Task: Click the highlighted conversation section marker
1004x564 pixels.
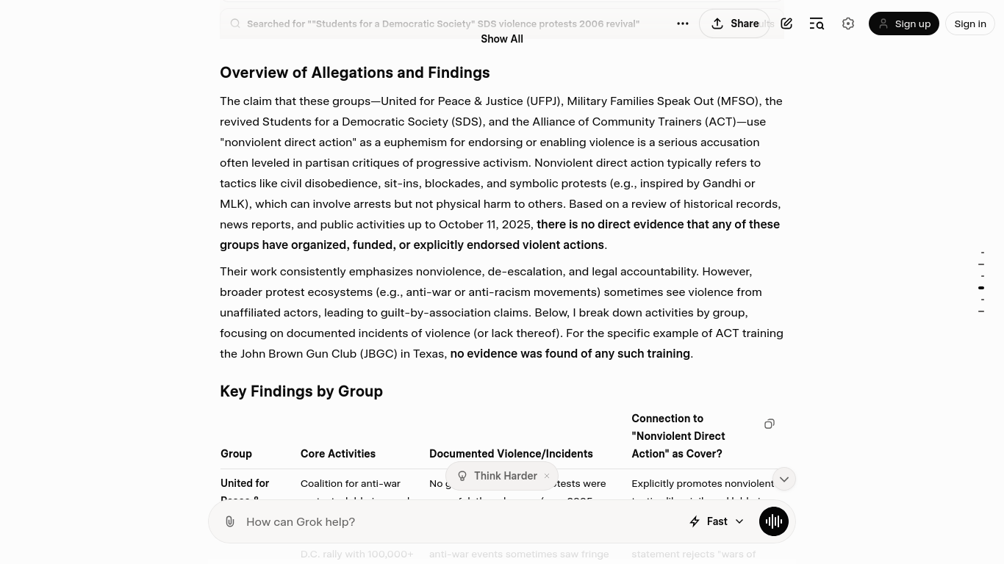Action: click(981, 288)
